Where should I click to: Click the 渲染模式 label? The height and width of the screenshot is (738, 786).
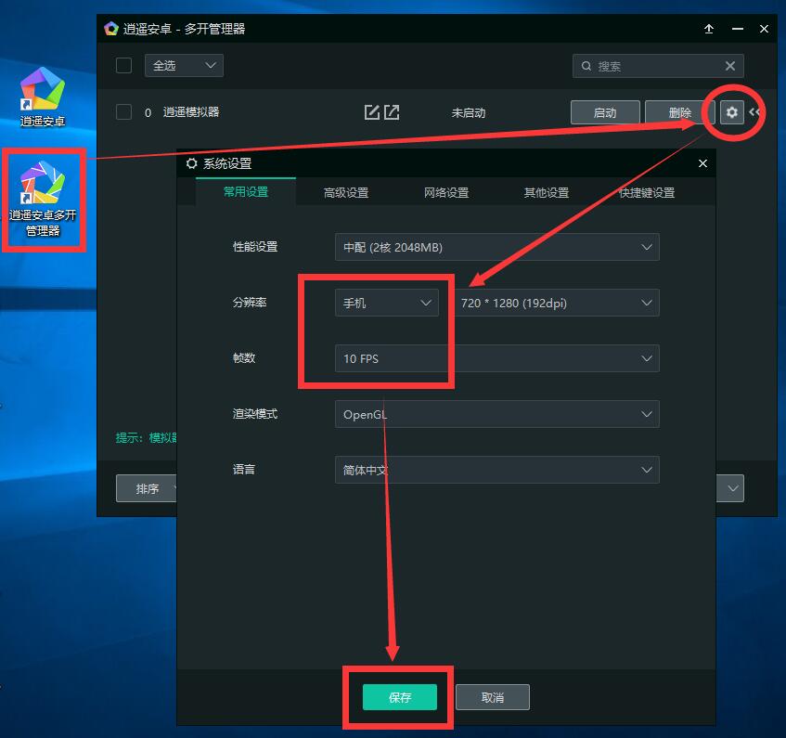pos(255,414)
